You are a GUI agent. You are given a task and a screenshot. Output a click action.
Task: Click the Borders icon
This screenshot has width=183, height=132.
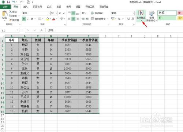point(40,19)
